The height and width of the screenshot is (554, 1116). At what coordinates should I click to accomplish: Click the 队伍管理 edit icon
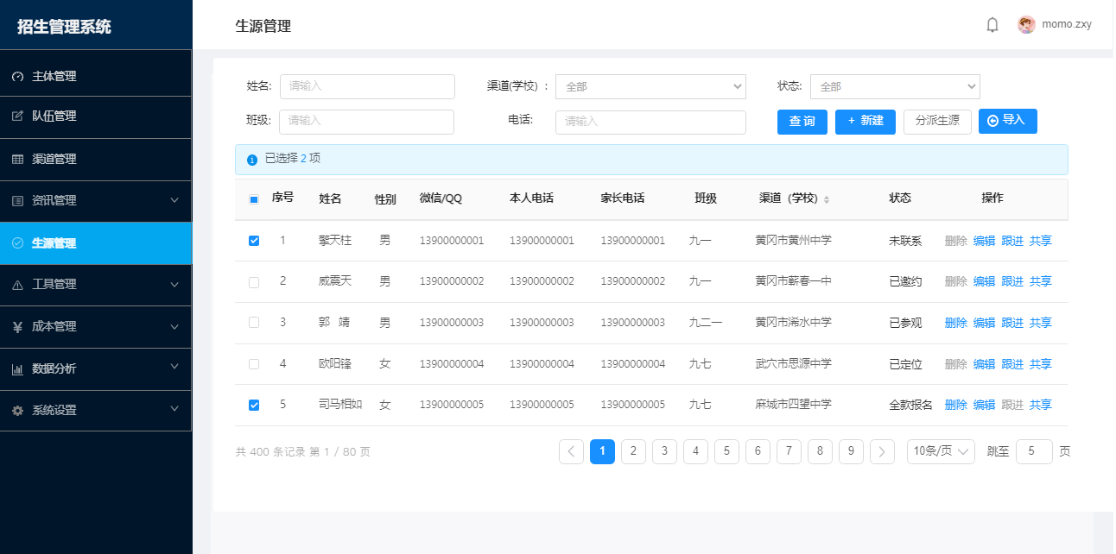(x=17, y=116)
